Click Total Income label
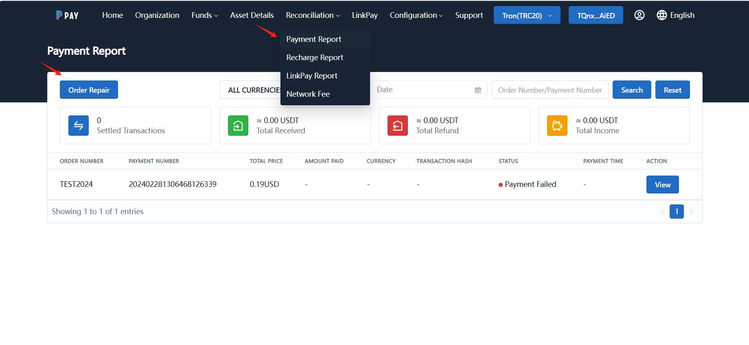 click(x=598, y=130)
